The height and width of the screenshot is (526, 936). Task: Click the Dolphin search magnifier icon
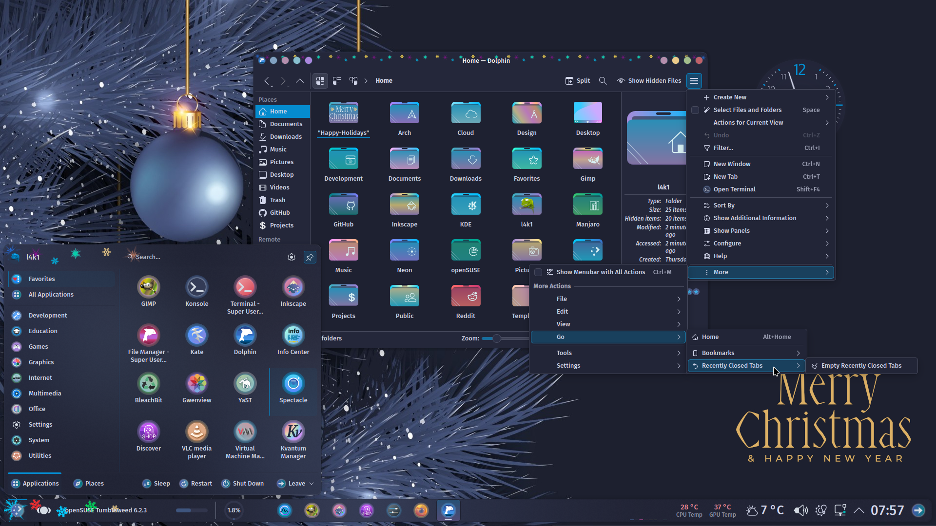(x=603, y=81)
